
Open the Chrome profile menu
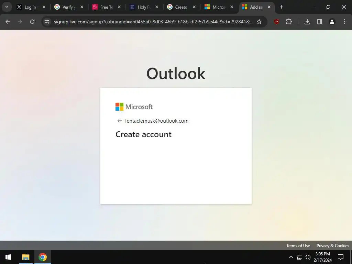click(332, 22)
